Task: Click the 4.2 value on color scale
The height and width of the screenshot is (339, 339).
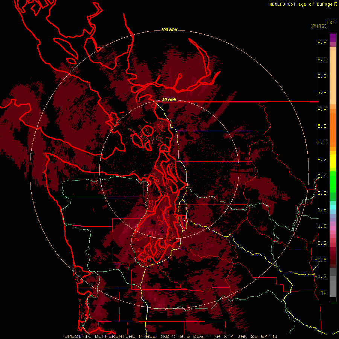Action: click(x=322, y=160)
